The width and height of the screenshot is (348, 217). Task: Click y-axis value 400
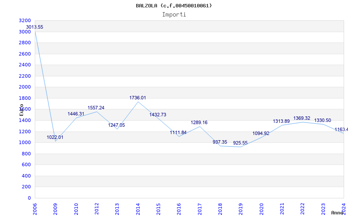point(27,176)
